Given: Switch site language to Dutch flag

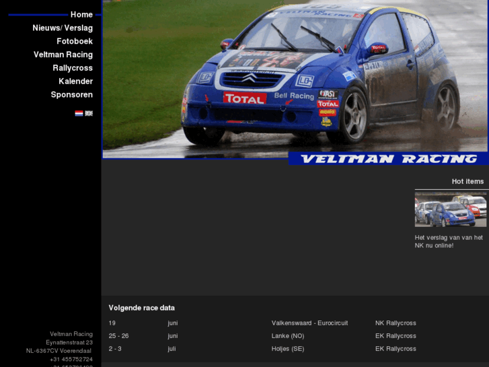Looking at the screenshot, I should [79, 113].
